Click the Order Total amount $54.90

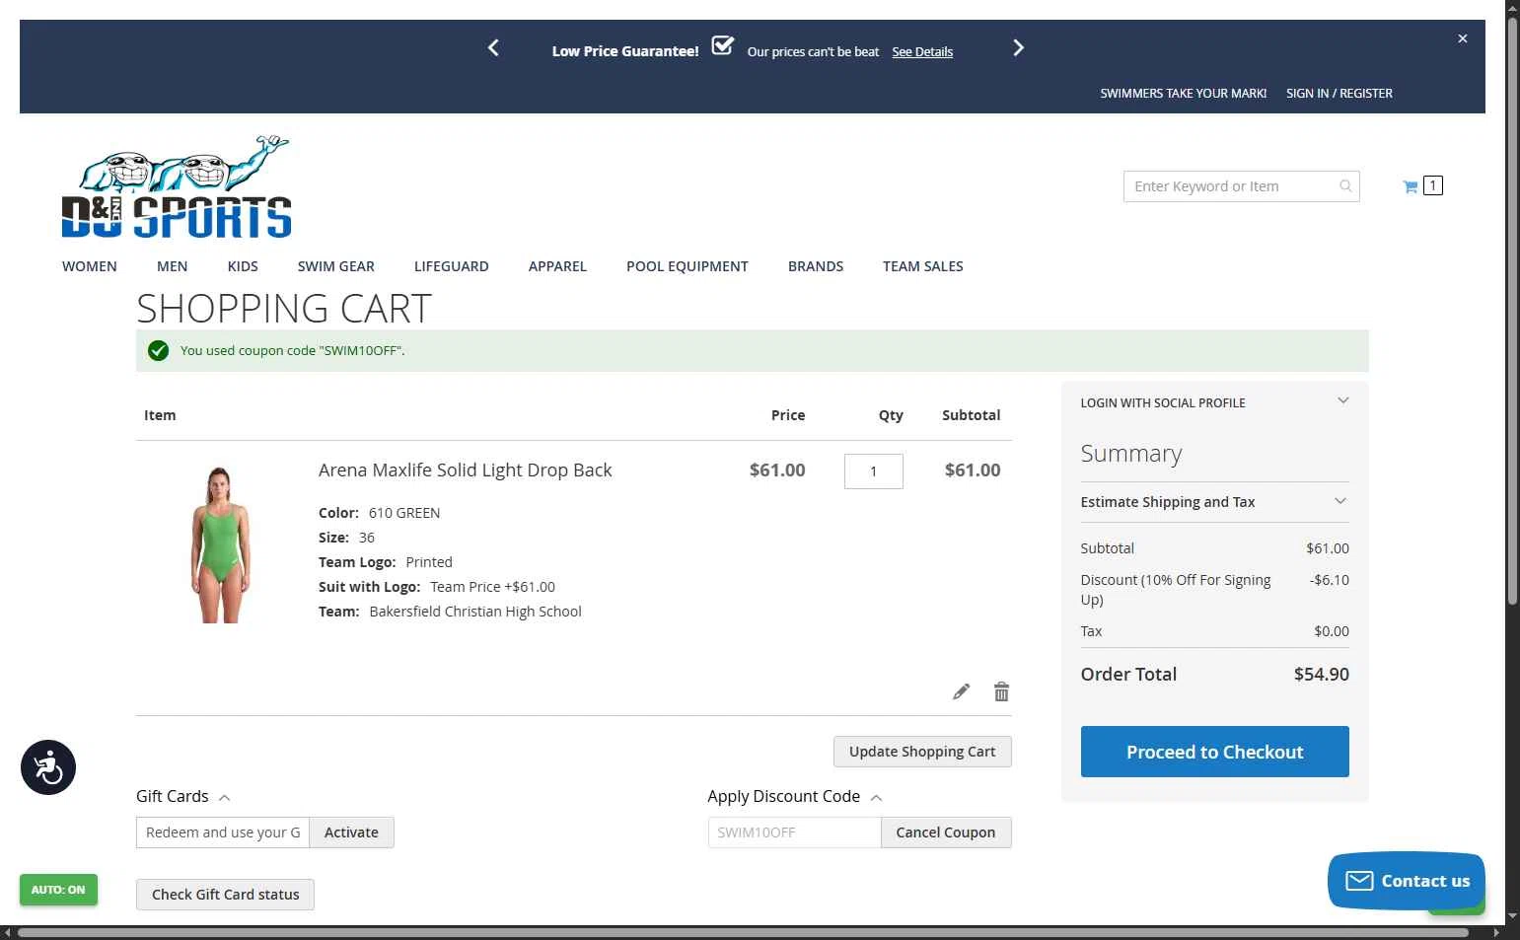point(1322,675)
